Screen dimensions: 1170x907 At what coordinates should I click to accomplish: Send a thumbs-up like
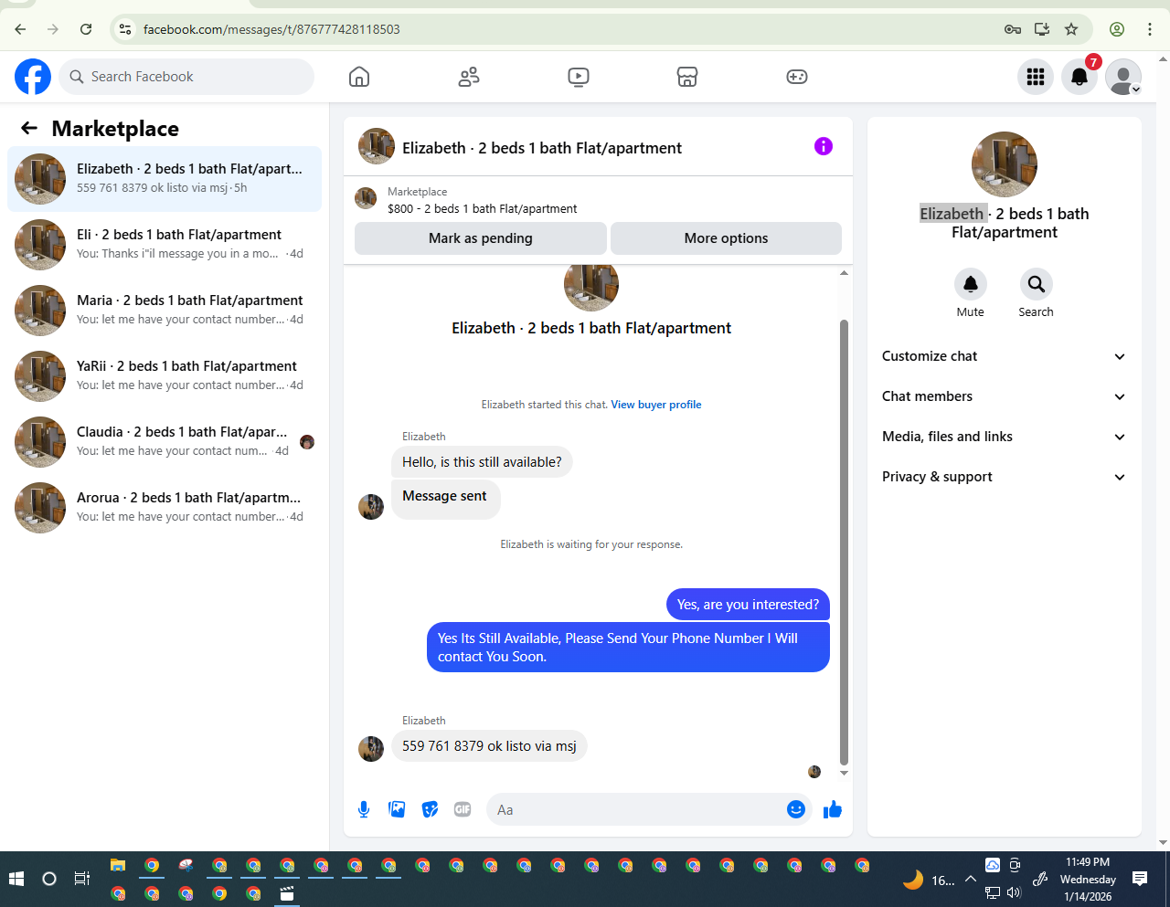[832, 809]
